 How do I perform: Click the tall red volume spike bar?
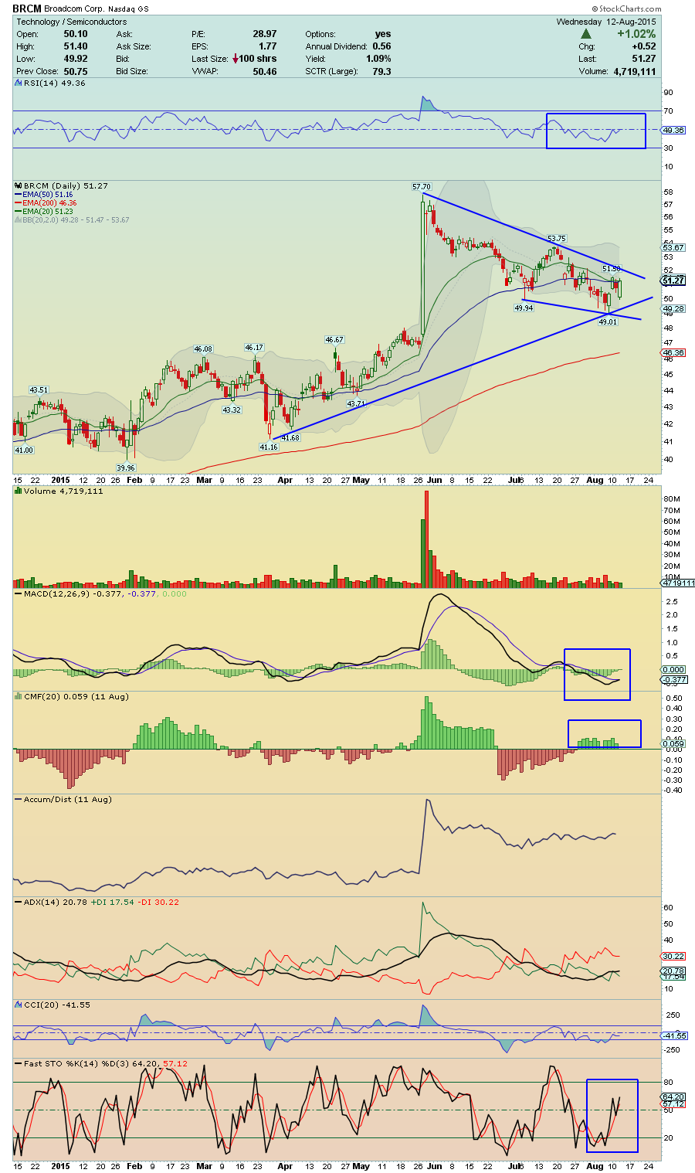(427, 539)
